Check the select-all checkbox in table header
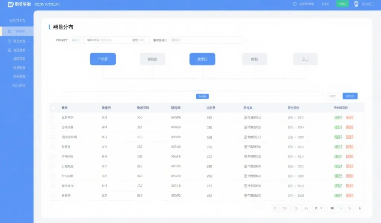The width and height of the screenshot is (381, 223). point(53,107)
